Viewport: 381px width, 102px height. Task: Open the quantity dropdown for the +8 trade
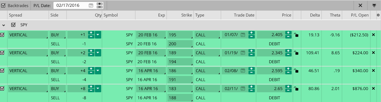click(98, 88)
